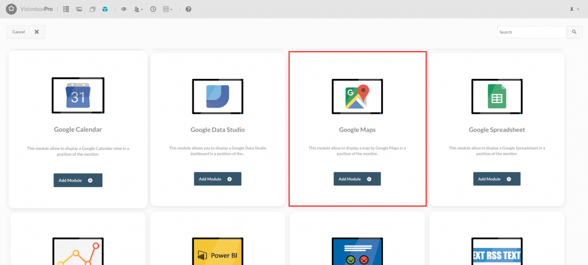Open the stacked layers icon in toolbar
The height and width of the screenshot is (265, 588).
tap(92, 9)
